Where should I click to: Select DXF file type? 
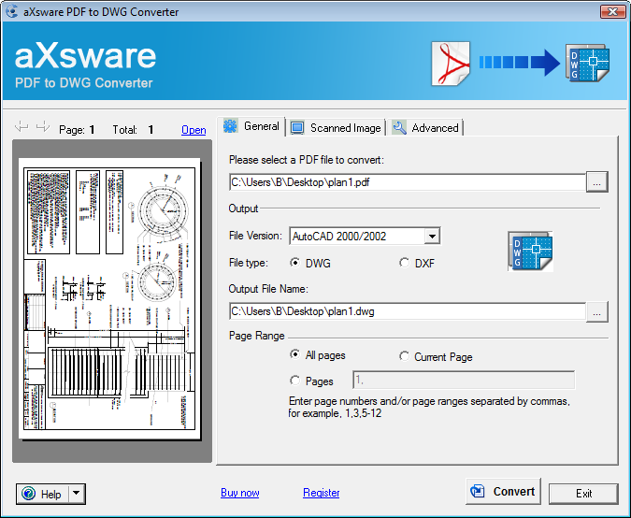point(404,263)
